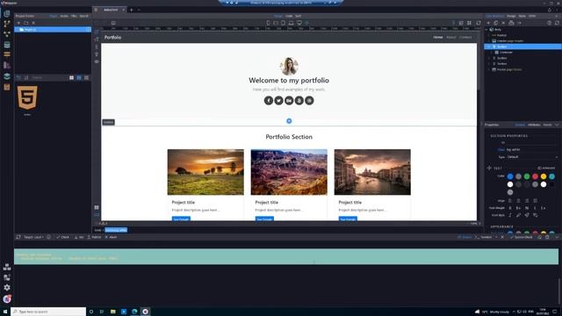Click the taskbar search box
Viewport: 562px width, 316px height.
(x=49, y=312)
